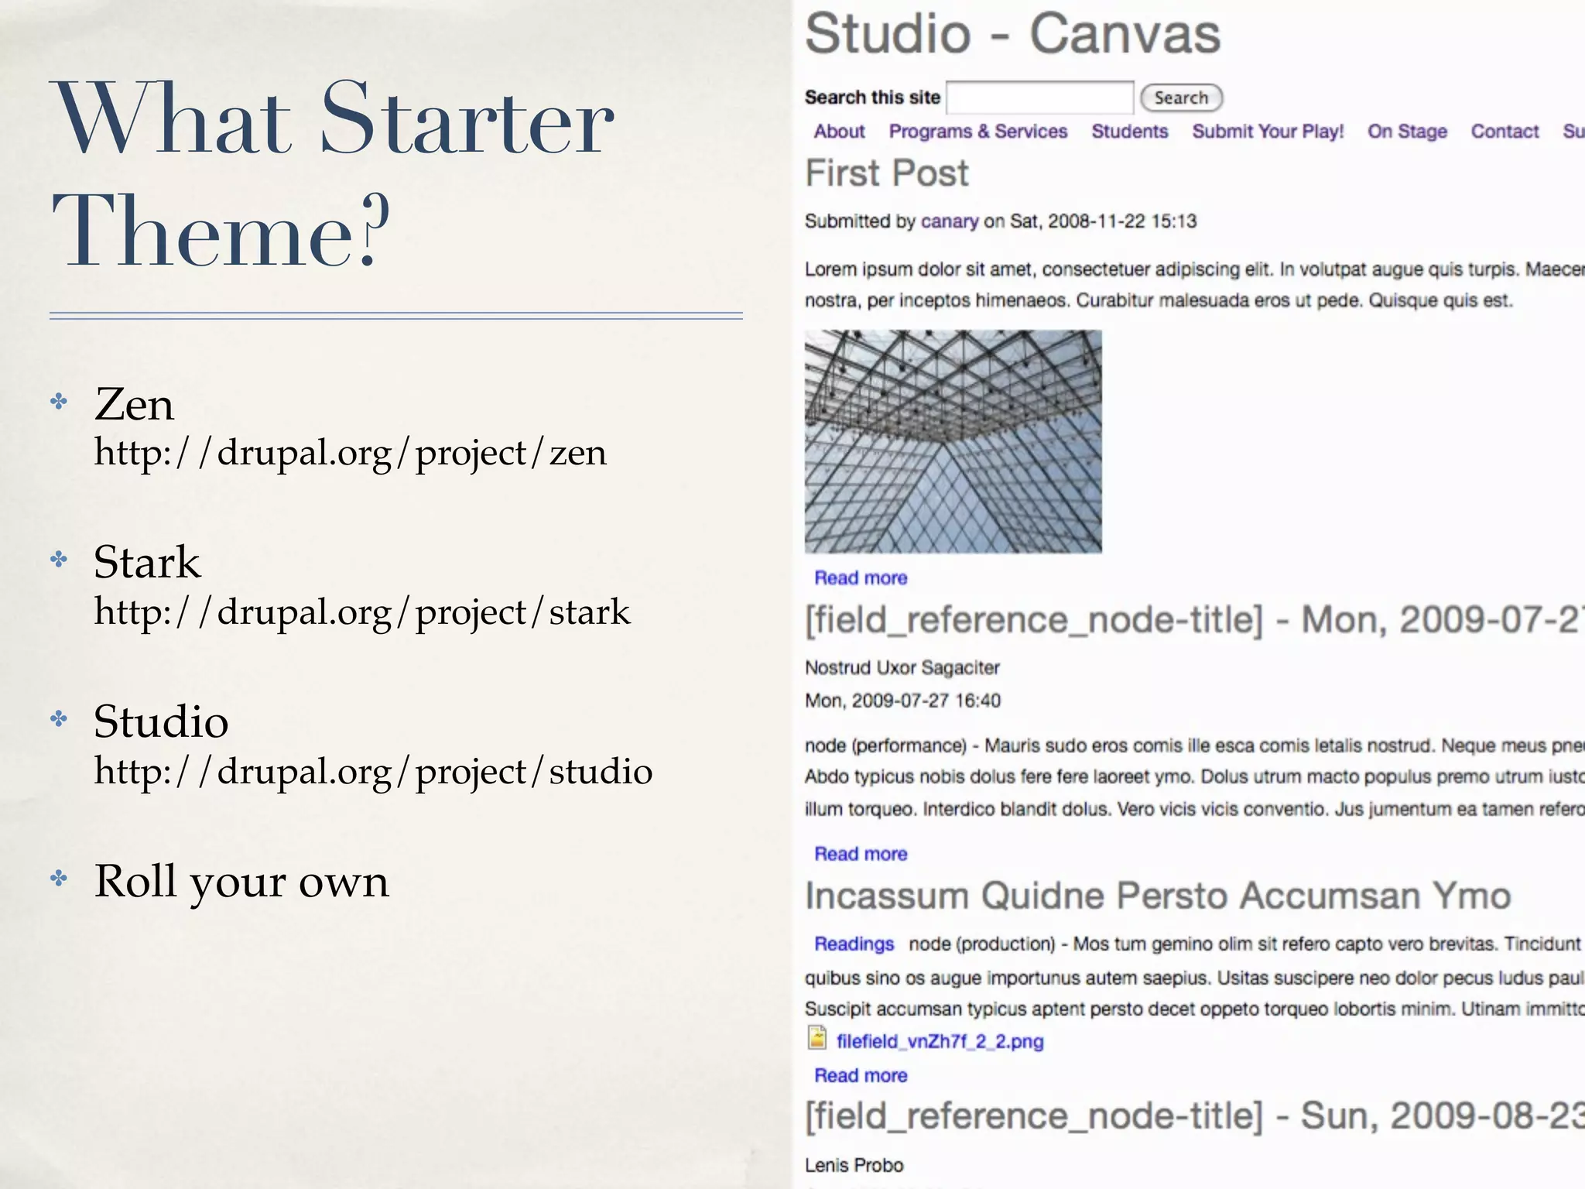Click the field_reference_node-title Sun heading
This screenshot has height=1189, width=1585.
pyautogui.click(x=1195, y=1116)
